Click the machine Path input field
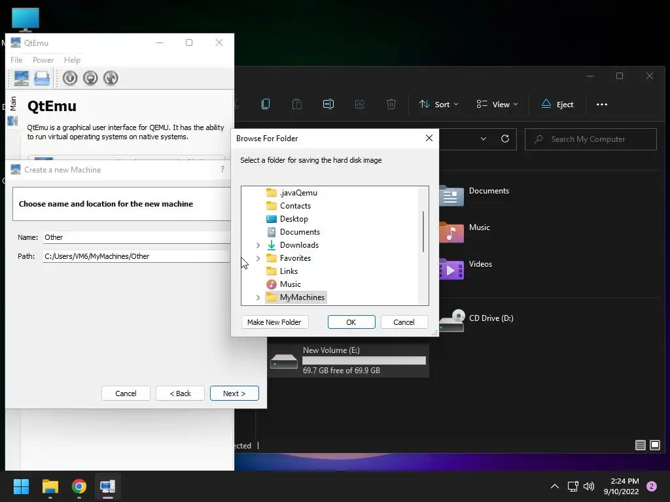The image size is (670, 502). click(137, 256)
